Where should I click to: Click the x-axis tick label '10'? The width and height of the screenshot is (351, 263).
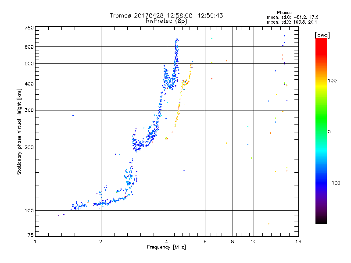(x=254, y=242)
